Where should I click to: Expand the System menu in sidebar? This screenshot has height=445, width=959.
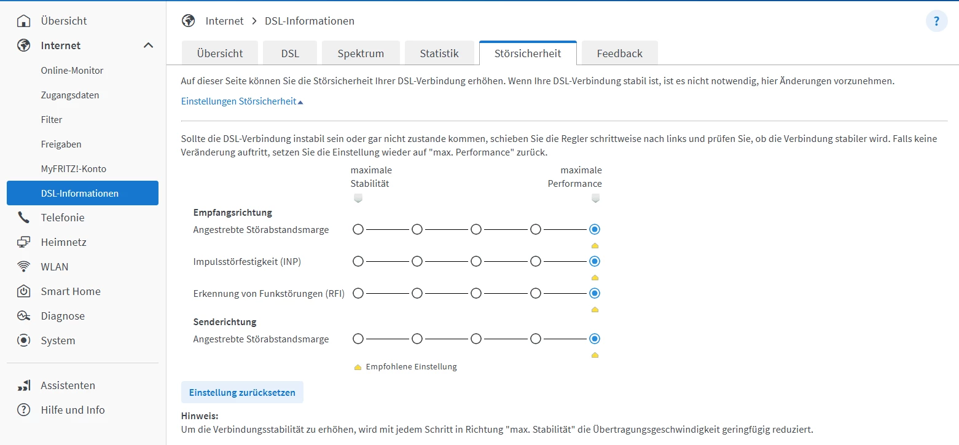click(x=58, y=341)
